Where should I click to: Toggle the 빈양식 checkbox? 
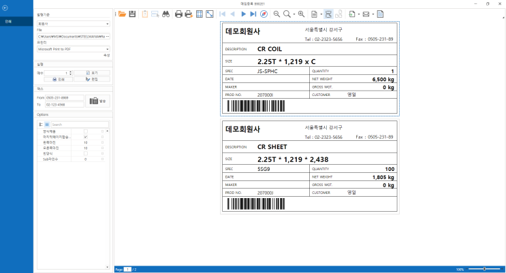86,154
